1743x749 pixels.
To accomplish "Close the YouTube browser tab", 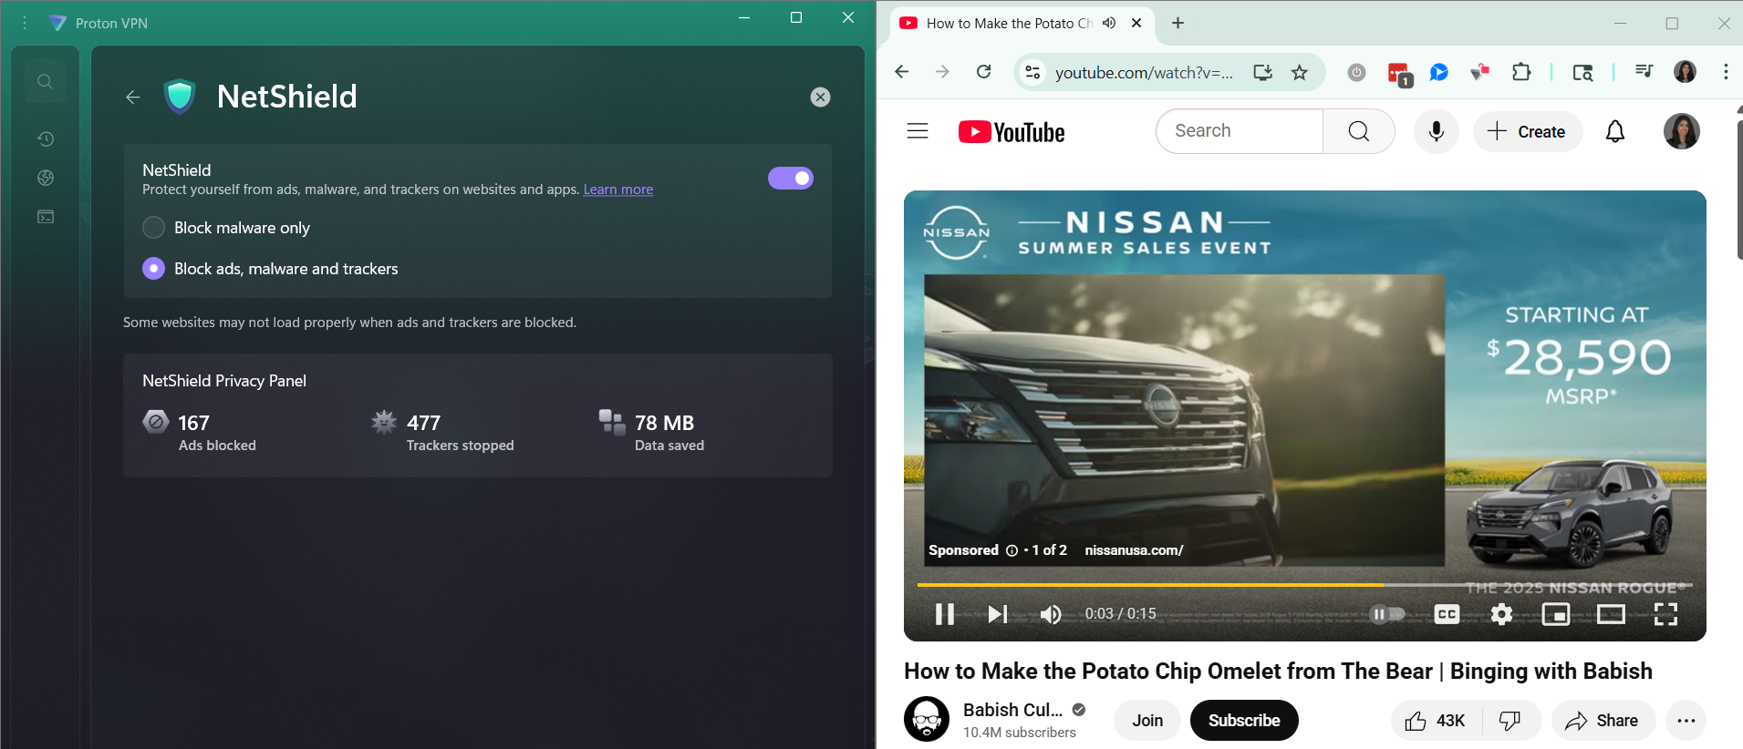I will coord(1136,23).
